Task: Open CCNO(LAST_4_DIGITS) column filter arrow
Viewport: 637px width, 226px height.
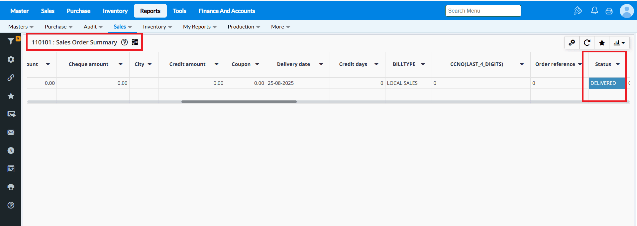Action: coord(522,64)
